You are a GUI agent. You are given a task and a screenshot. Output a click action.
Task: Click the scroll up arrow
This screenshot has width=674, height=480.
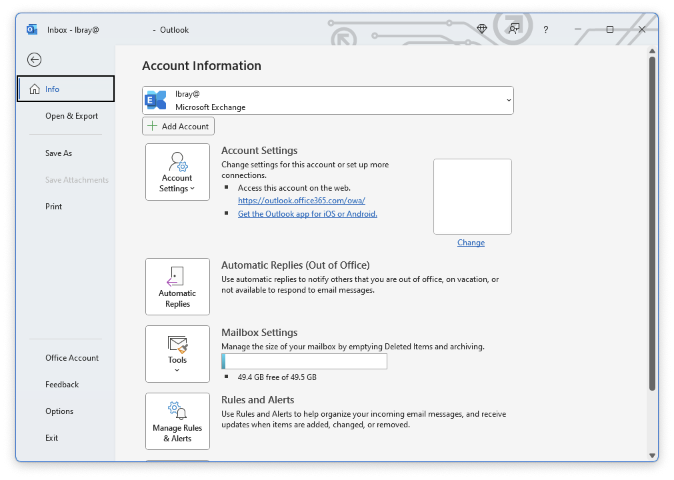tap(652, 51)
